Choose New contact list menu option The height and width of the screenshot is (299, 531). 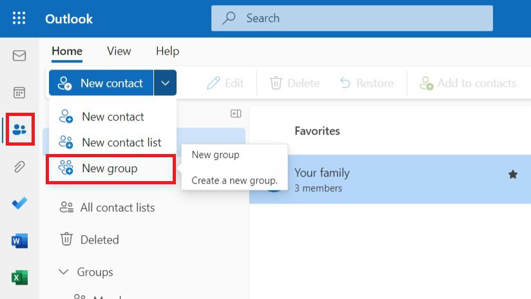coord(121,142)
